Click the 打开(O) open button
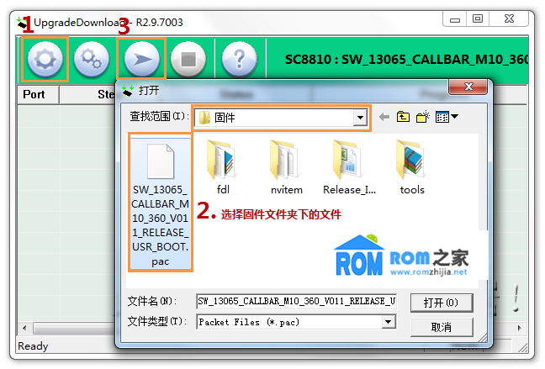 (442, 303)
